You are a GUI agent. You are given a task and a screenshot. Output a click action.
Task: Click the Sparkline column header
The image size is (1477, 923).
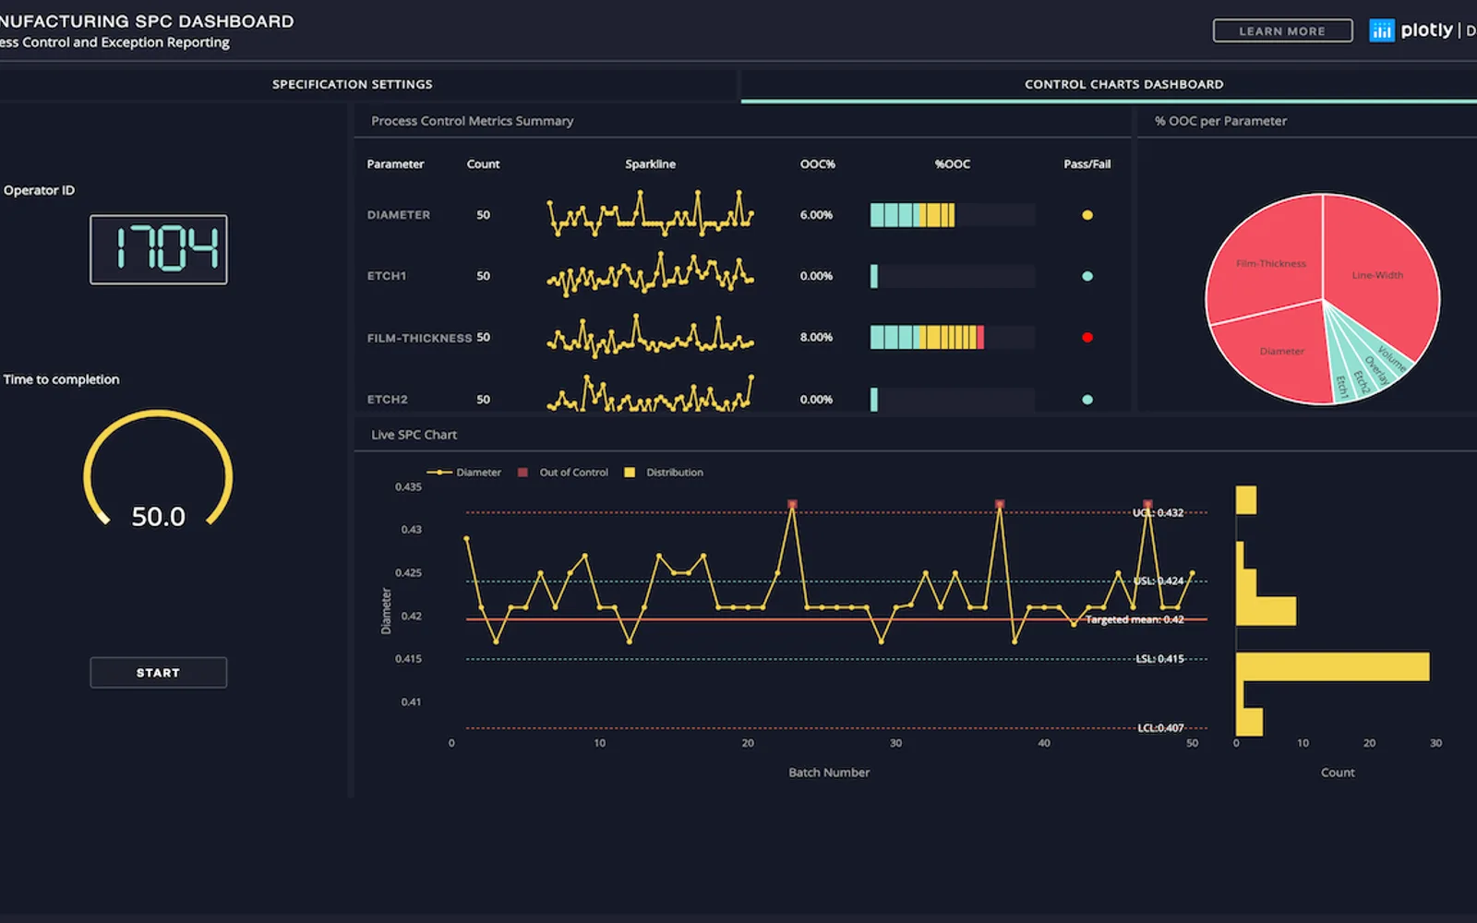click(x=650, y=164)
